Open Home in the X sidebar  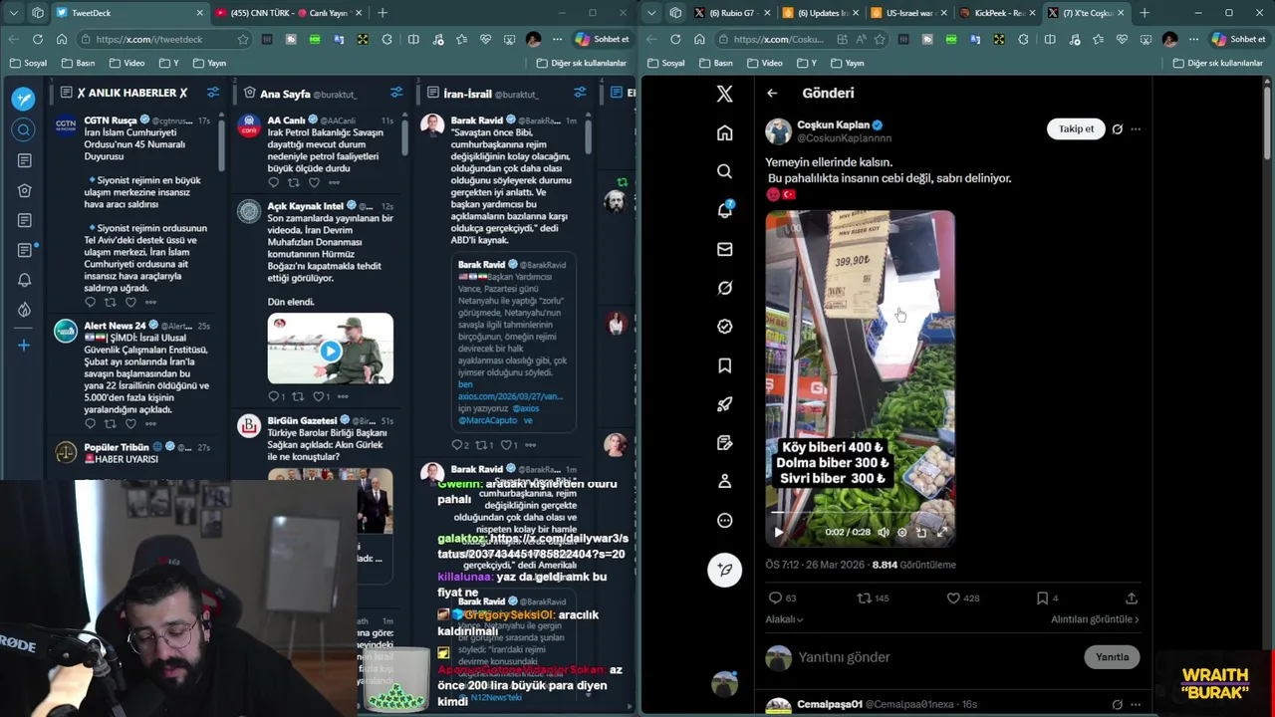click(x=724, y=133)
